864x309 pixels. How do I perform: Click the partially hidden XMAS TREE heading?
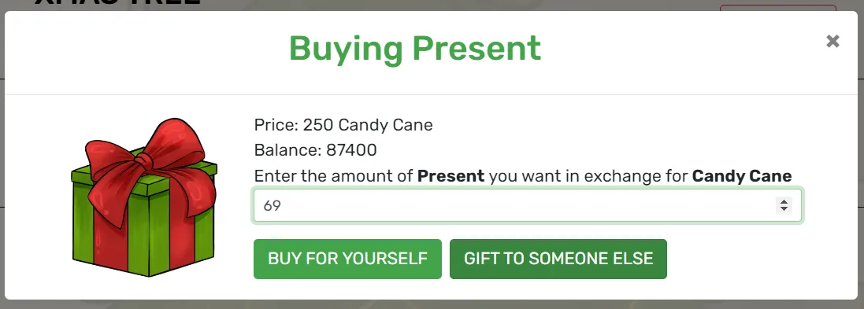[117, 5]
